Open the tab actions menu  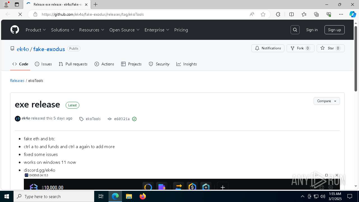[x=17, y=4]
